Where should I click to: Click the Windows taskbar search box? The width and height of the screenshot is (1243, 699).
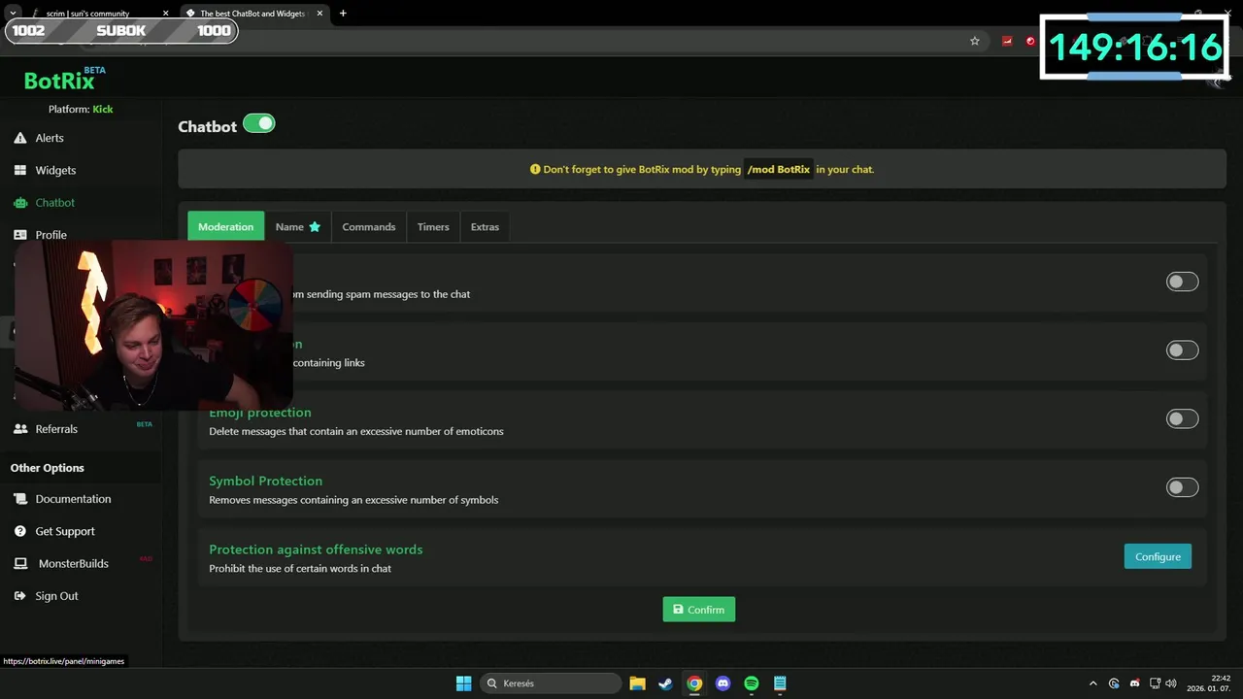552,683
